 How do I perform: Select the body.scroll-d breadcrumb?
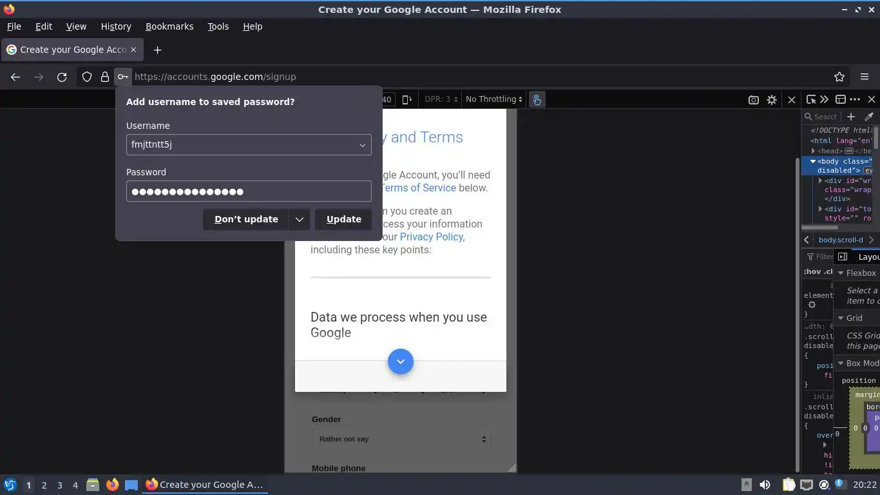pos(841,240)
